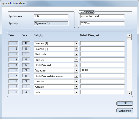Image resolution: width=139 pixels, height=119 pixels.
Task: Expand the Location dropdown arrow
Action: [x=76, y=82]
